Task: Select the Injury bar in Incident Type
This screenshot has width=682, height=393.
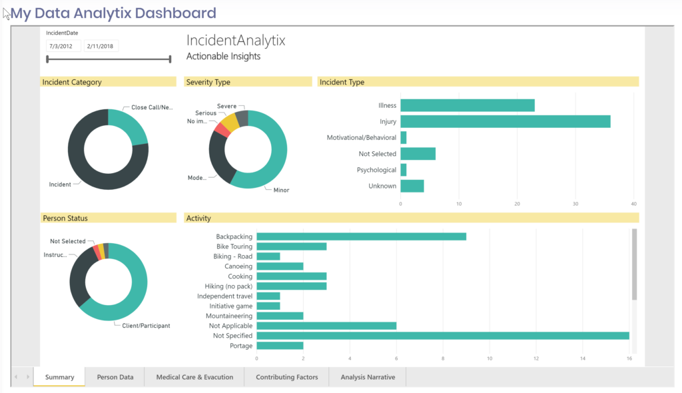Action: [x=506, y=121]
